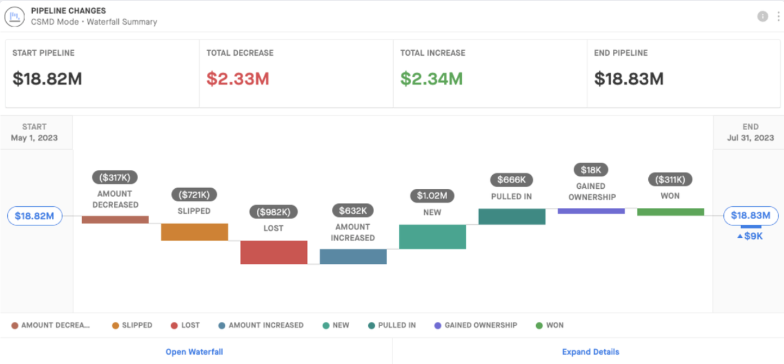Select the purple Gained Ownership bar
Image resolution: width=784 pixels, height=364 pixels.
point(591,211)
